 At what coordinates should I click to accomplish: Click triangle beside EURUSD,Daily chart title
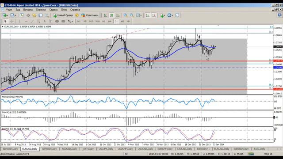pyautogui.click(x=3, y=26)
